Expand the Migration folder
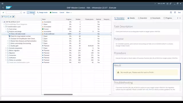183x103 pixels. click(x=6, y=53)
